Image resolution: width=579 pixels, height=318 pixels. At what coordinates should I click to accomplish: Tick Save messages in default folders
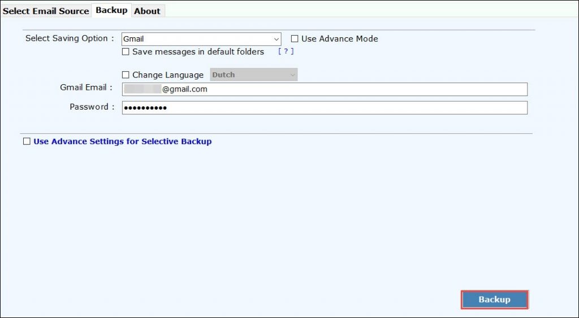tap(126, 52)
